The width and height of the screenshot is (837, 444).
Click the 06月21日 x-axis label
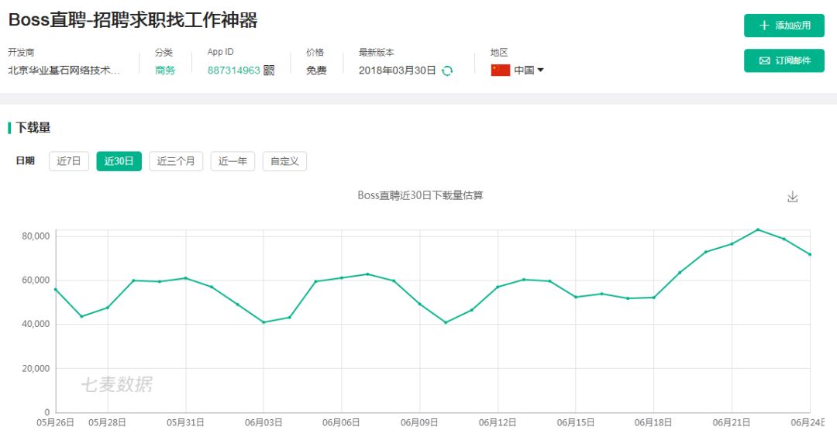click(732, 422)
